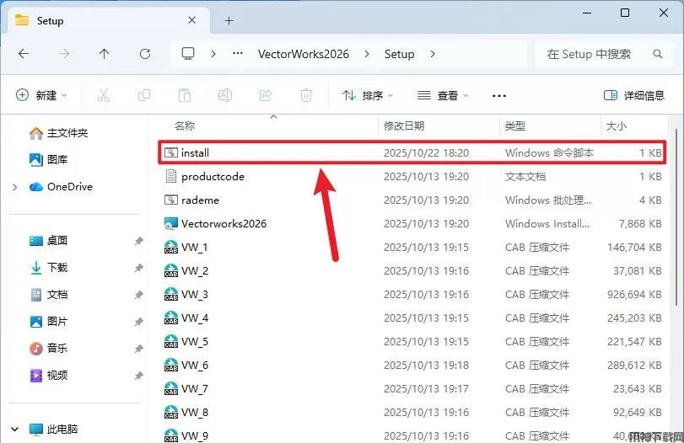Click chevron after VectorWorks2026 in breadcrumb
684x443 pixels.
pyautogui.click(x=367, y=54)
